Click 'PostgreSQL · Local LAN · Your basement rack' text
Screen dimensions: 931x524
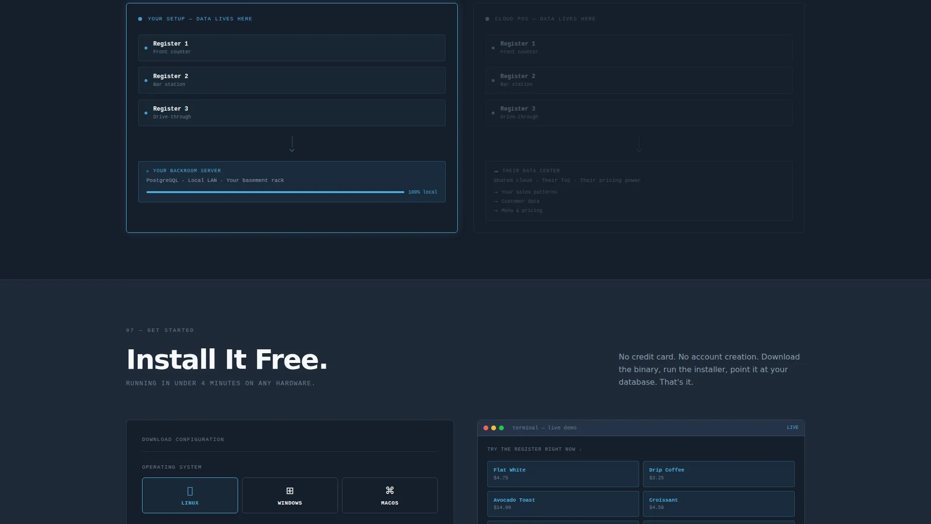215,180
